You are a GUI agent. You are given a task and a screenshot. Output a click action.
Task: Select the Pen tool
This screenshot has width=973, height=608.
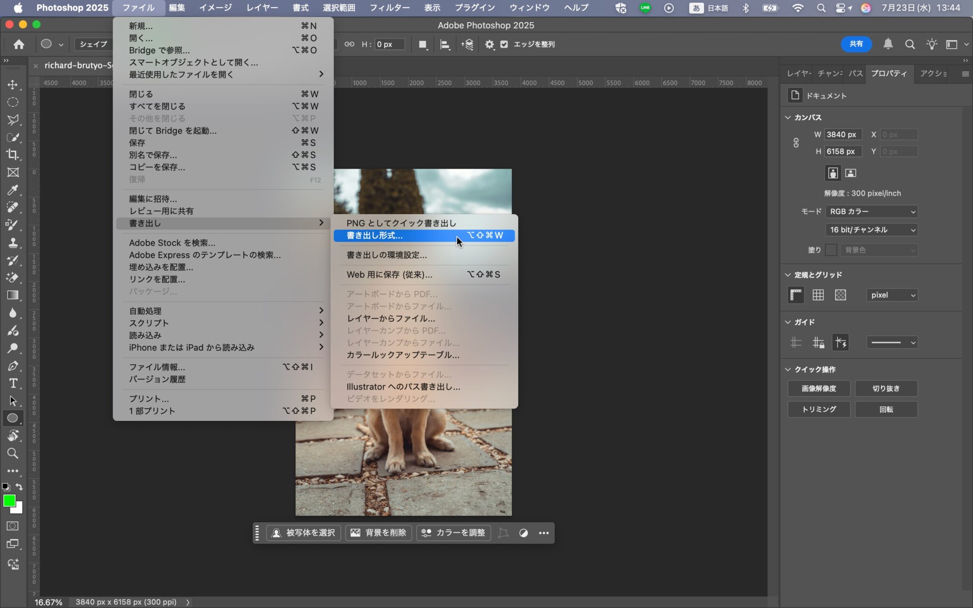[13, 366]
